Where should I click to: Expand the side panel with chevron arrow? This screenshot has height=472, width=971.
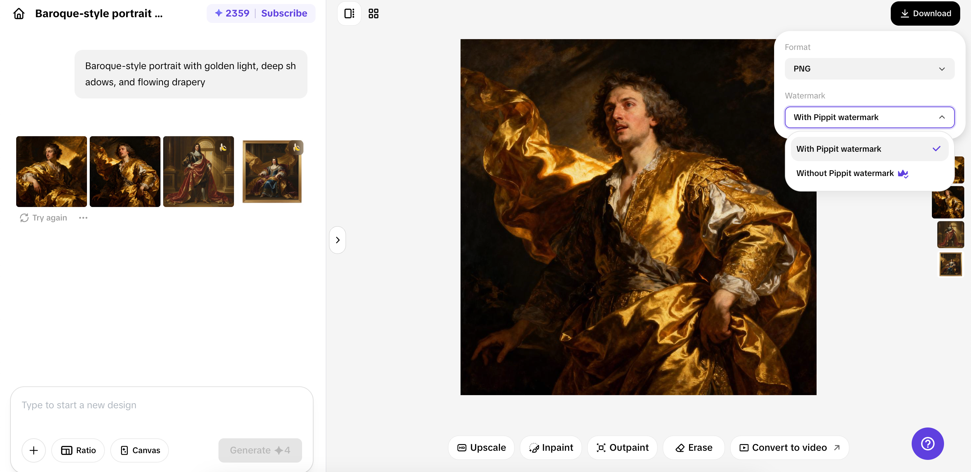click(x=337, y=240)
